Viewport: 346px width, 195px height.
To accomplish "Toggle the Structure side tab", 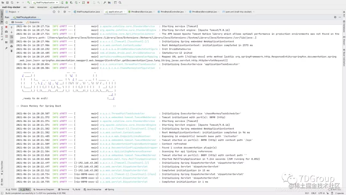I will [x=2, y=33].
